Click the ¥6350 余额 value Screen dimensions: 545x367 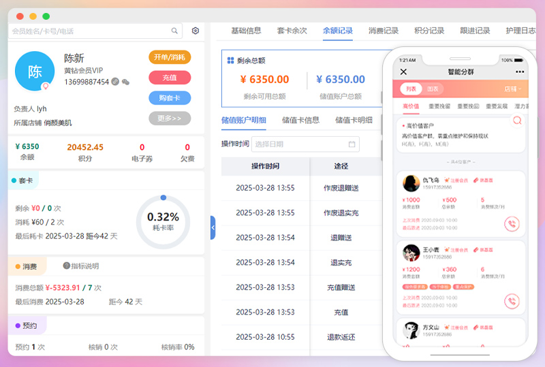click(27, 146)
